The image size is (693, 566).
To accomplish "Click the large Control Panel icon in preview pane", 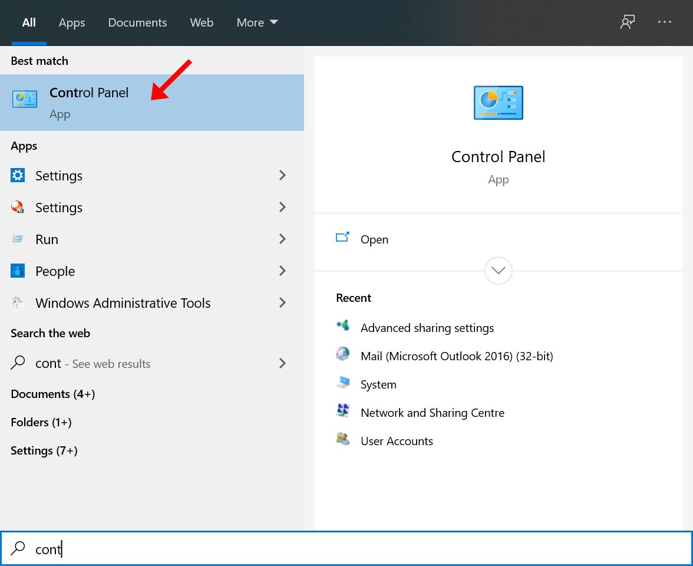I will pyautogui.click(x=498, y=103).
